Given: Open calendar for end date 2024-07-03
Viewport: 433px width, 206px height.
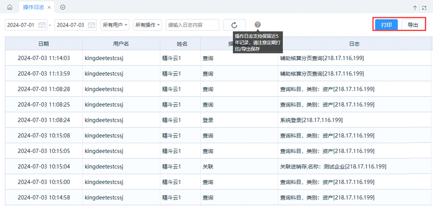Looking at the screenshot, I should (91, 25).
